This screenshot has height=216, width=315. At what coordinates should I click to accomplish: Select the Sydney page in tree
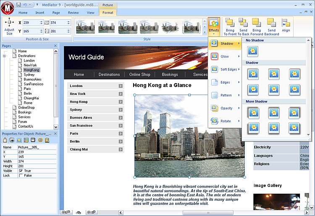coord(29,75)
